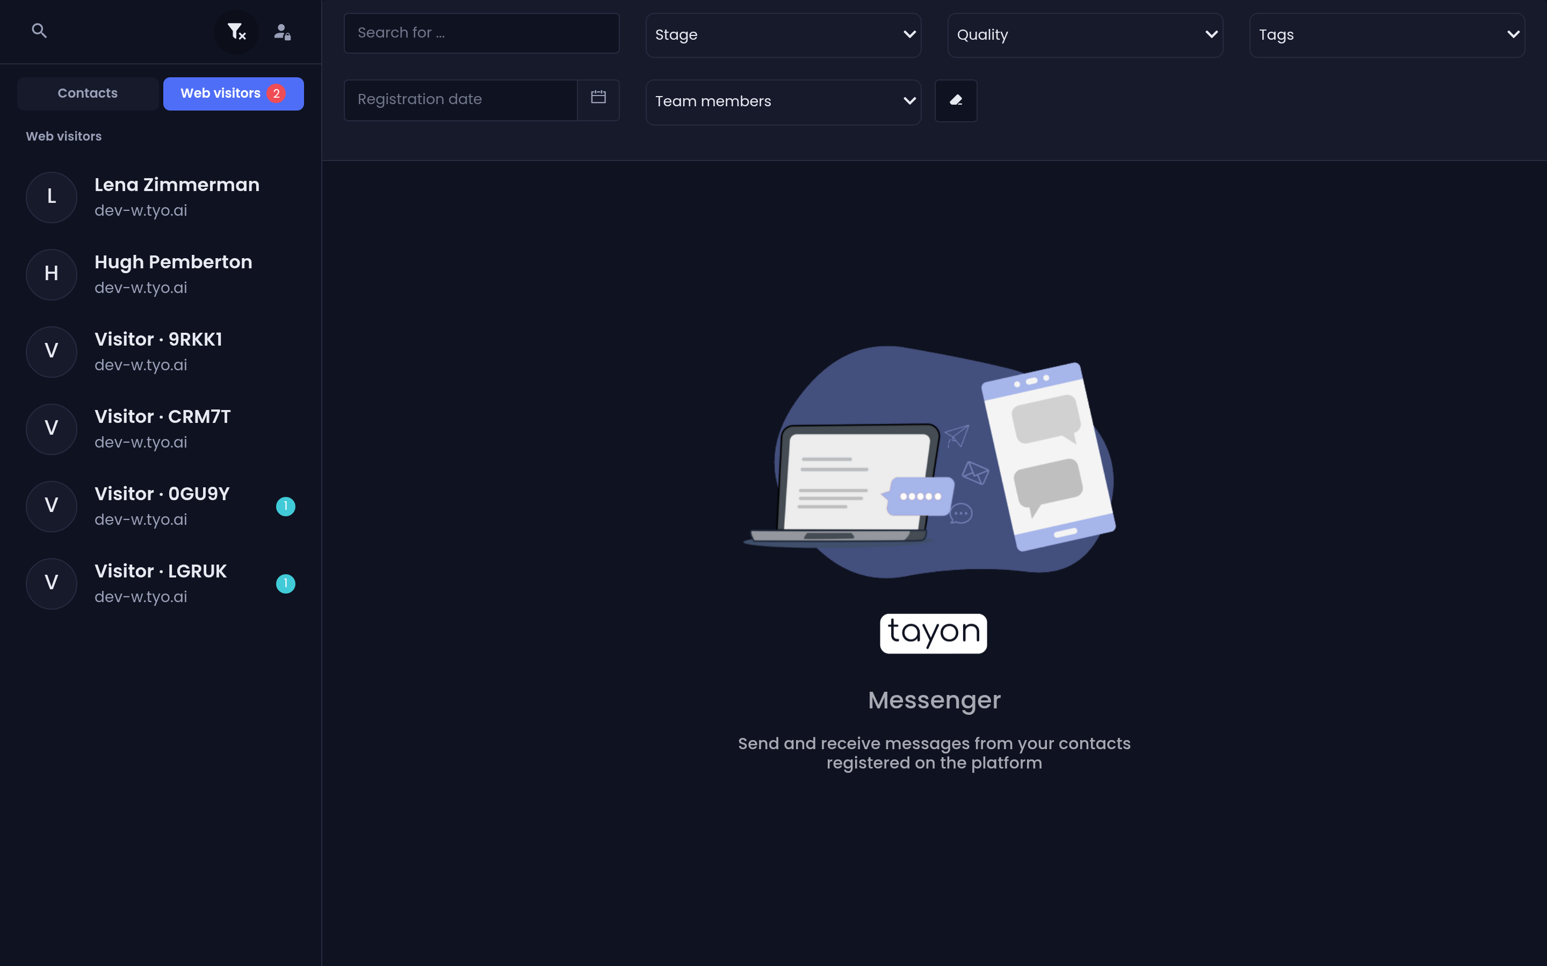Open Hugh Pemberton conversation
The image size is (1547, 966).
point(161,275)
